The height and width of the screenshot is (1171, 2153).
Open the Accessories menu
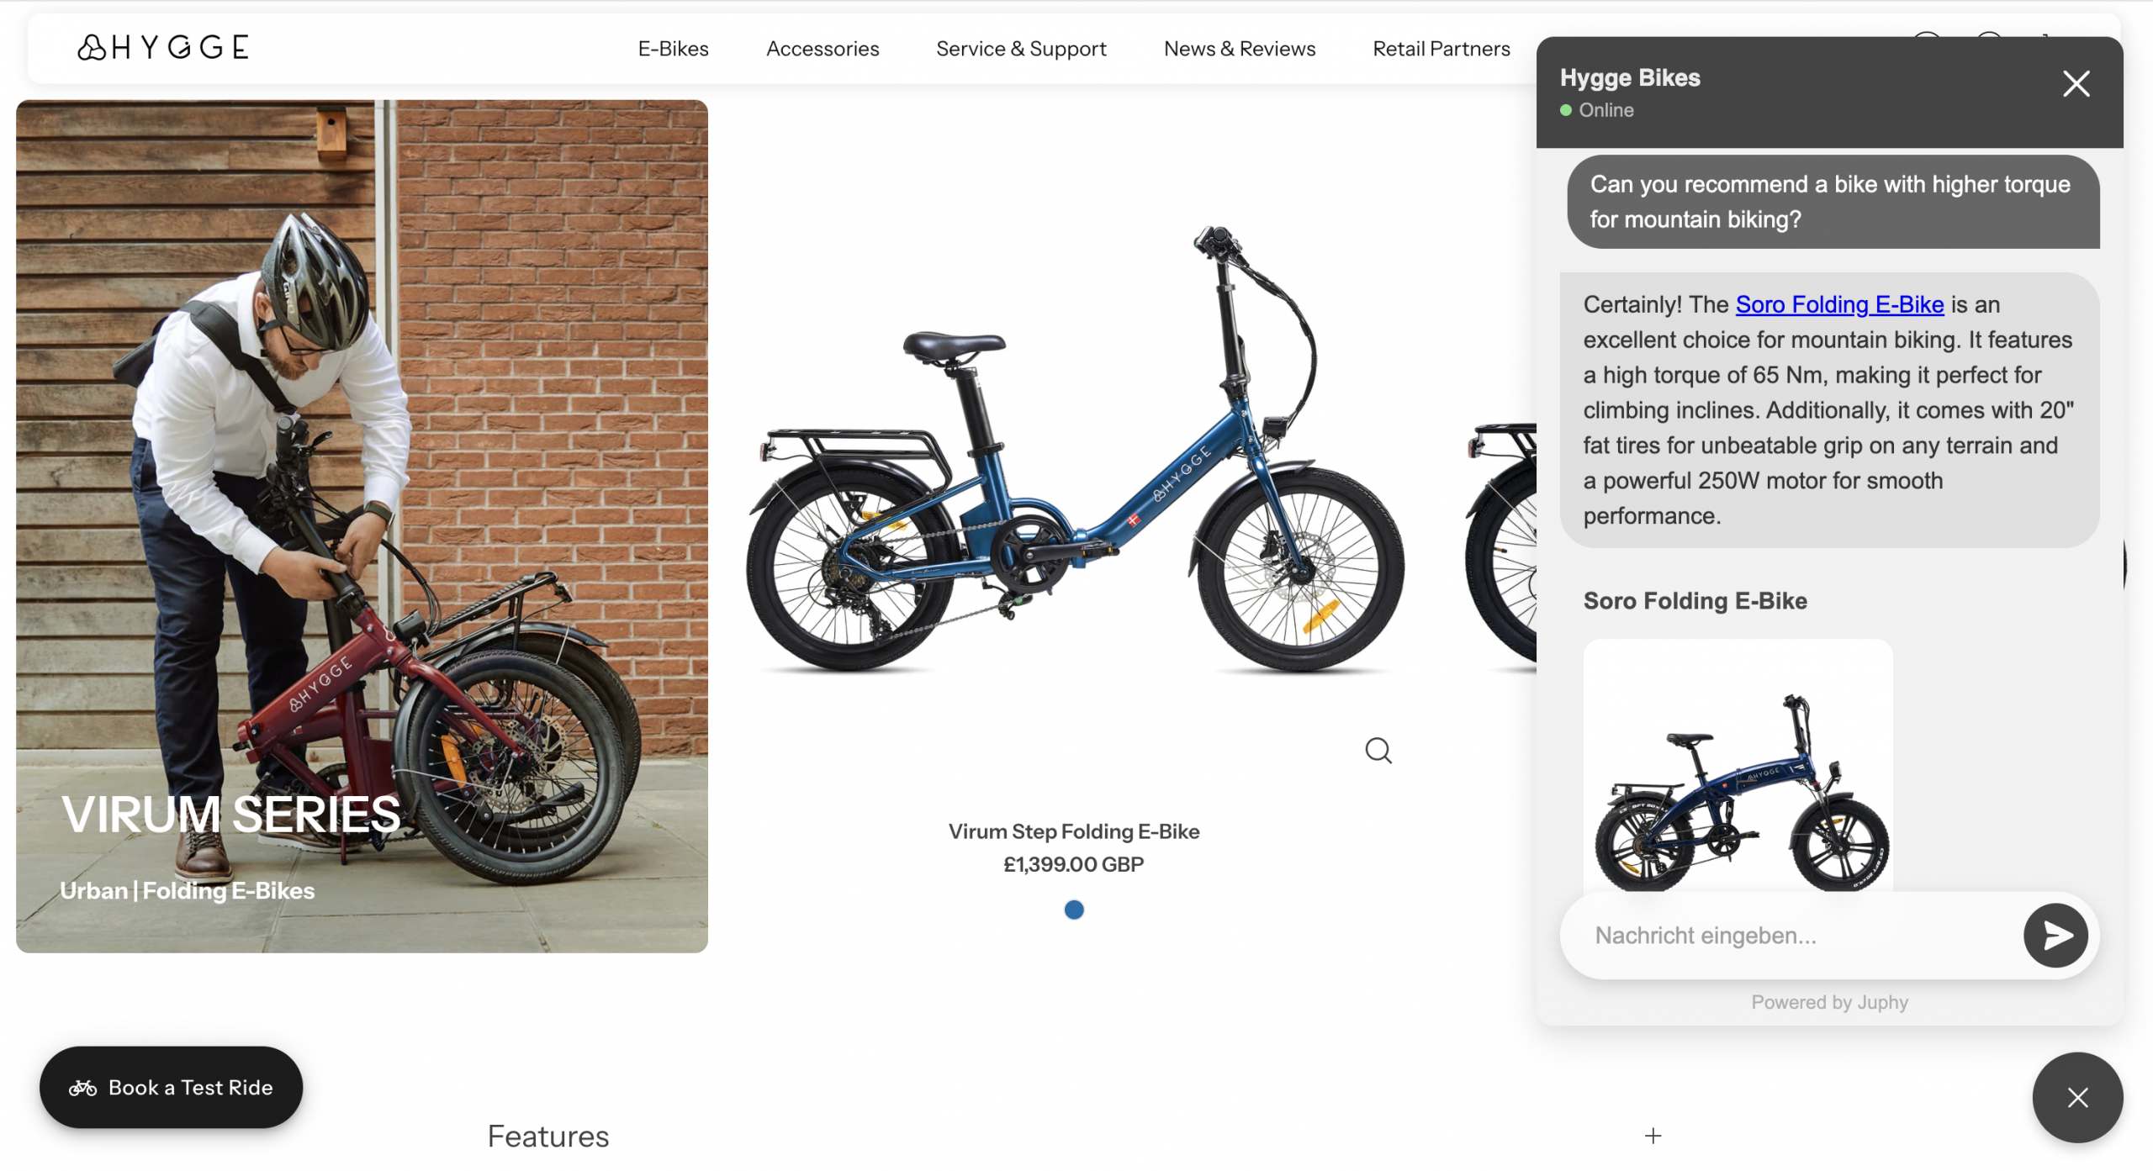822,49
